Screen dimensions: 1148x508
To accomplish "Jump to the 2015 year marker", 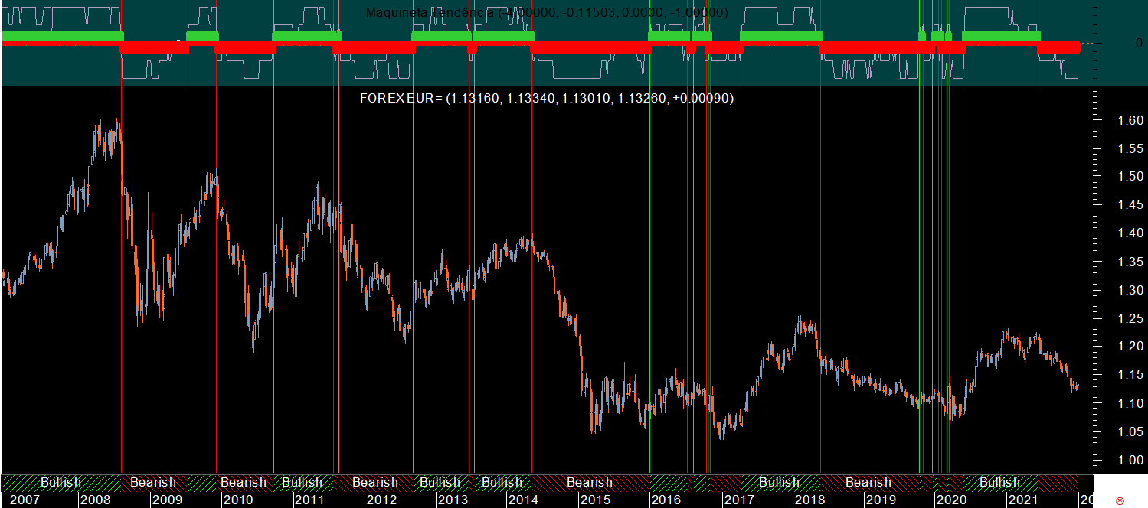I will (x=594, y=500).
